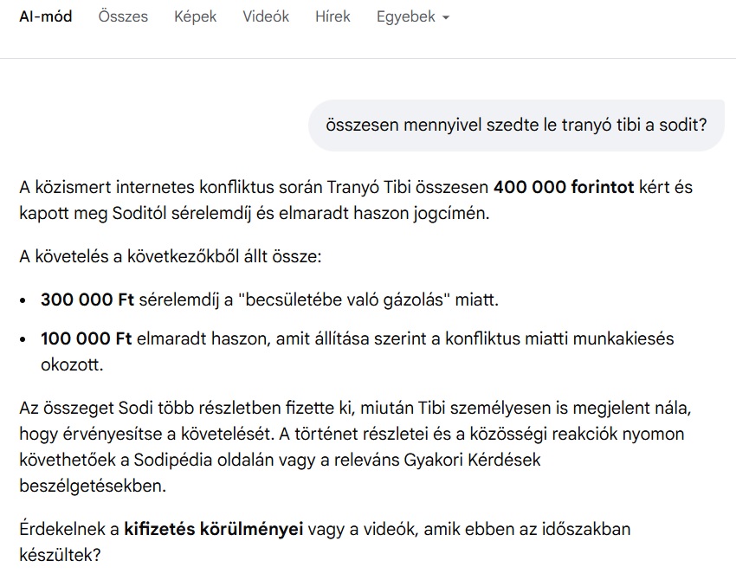Go to the Képek tab
This screenshot has width=736, height=580.
195,17
